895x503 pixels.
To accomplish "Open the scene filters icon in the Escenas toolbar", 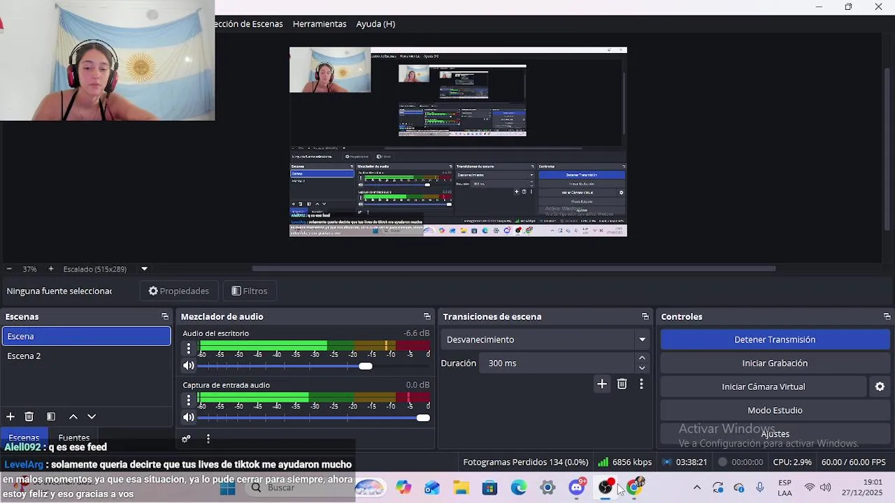I will (51, 416).
